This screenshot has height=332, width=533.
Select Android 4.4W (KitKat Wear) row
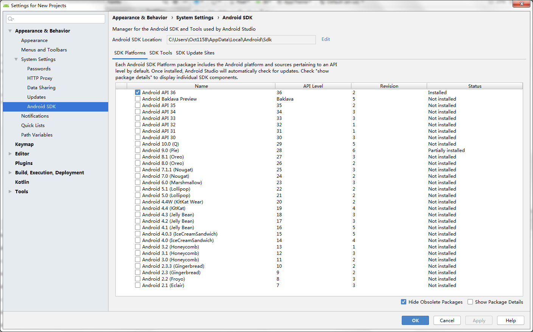(172, 202)
